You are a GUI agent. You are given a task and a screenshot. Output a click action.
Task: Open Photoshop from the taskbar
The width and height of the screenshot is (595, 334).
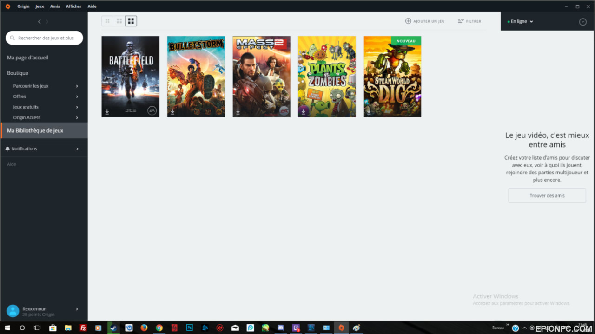pos(190,328)
